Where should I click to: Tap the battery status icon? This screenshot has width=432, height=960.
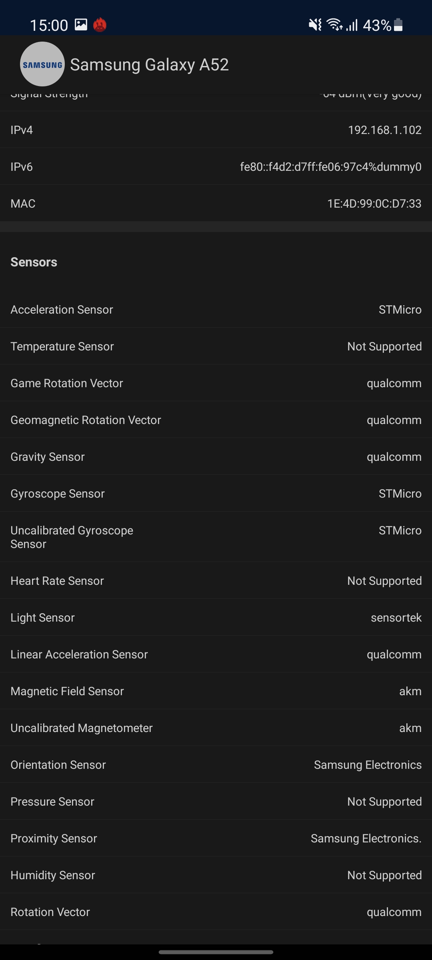click(x=398, y=25)
